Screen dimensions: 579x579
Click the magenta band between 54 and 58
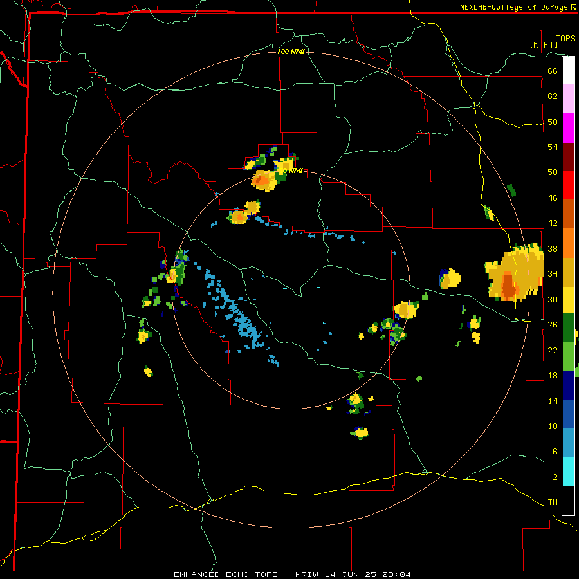point(568,128)
